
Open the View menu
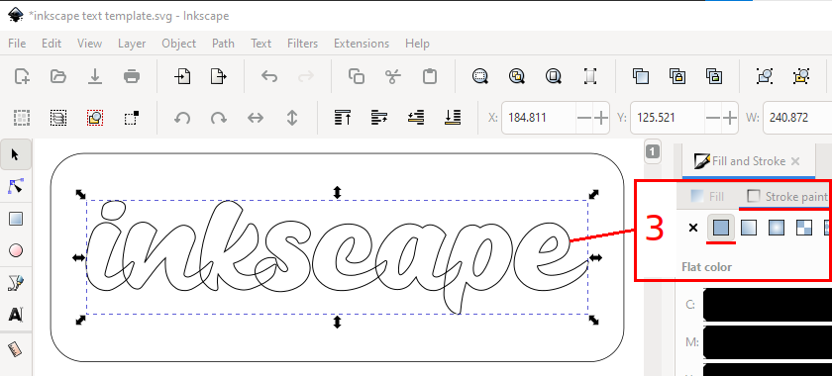(x=90, y=44)
